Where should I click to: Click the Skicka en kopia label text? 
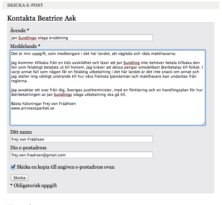pos(66,167)
